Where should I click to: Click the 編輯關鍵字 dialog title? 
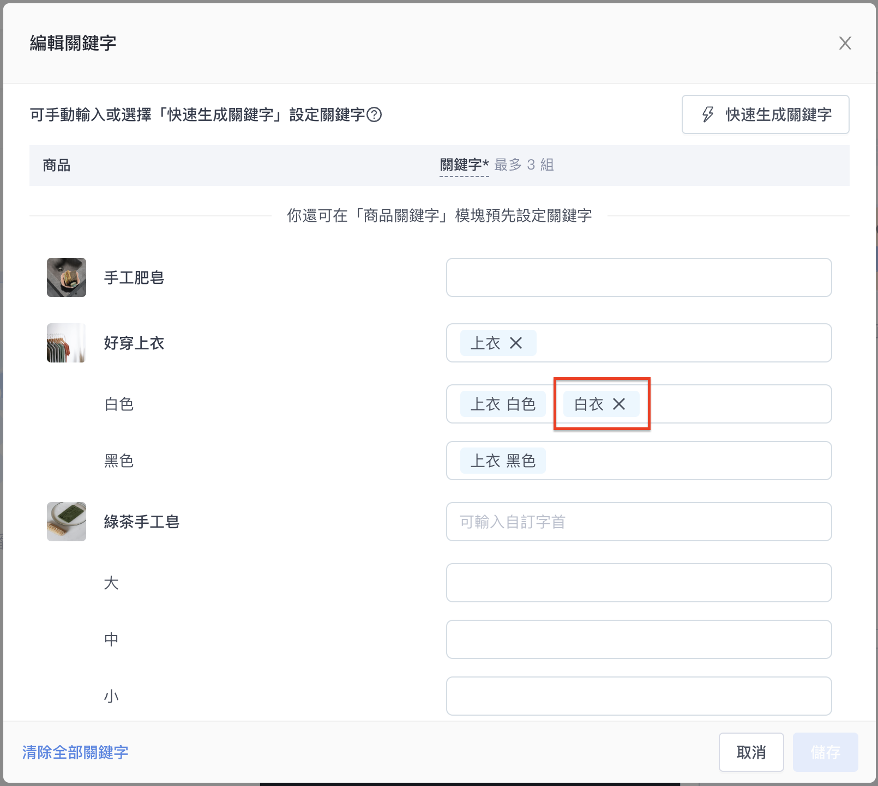(x=73, y=43)
